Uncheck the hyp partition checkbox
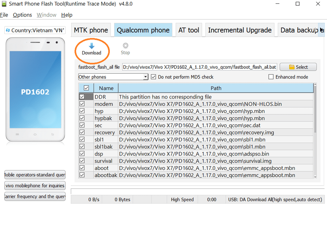327x225 pixels. pyautogui.click(x=82, y=111)
